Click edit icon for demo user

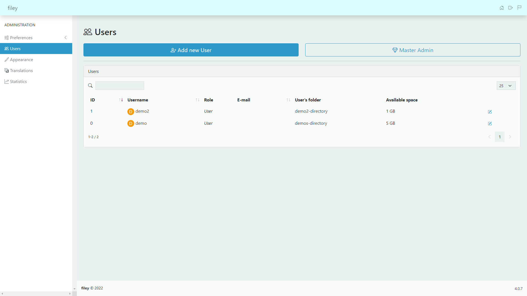click(490, 124)
